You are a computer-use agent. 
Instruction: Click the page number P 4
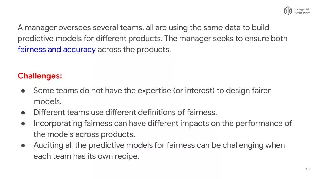308,170
